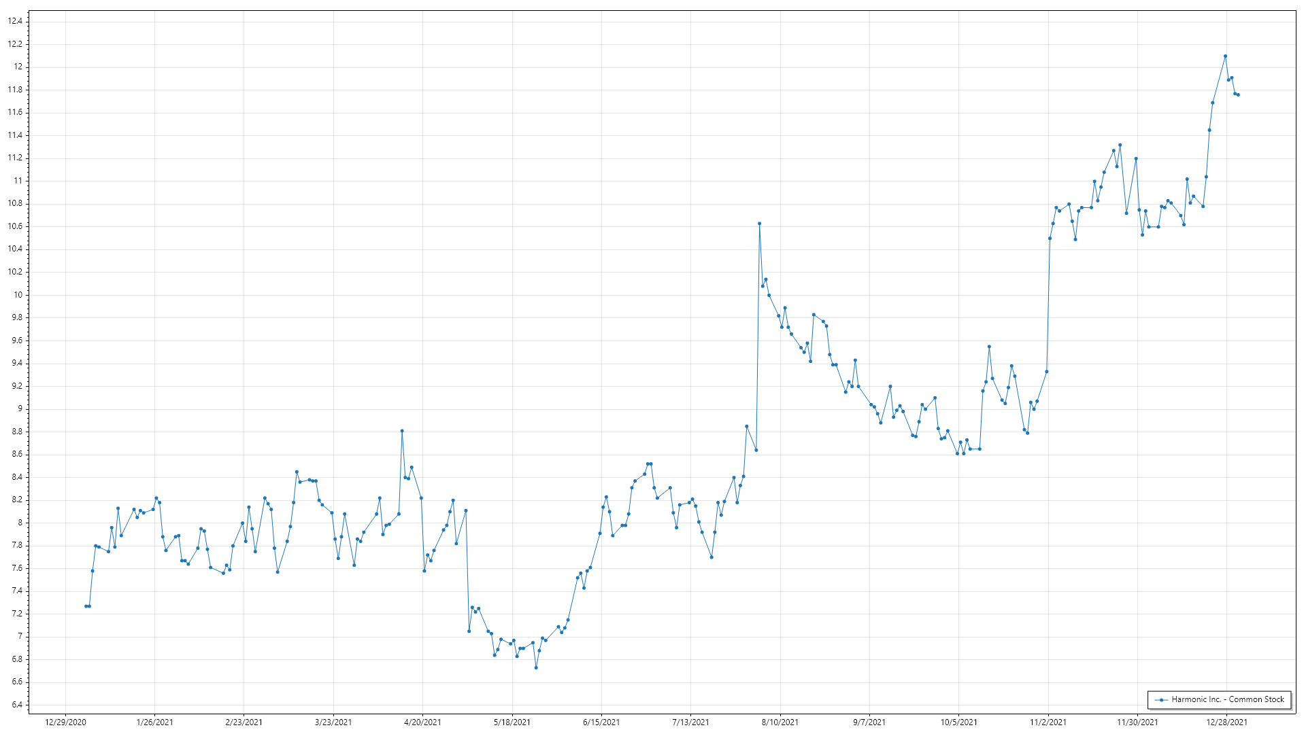Click the April spike point near 8.8
The height and width of the screenshot is (734, 1306).
(402, 431)
